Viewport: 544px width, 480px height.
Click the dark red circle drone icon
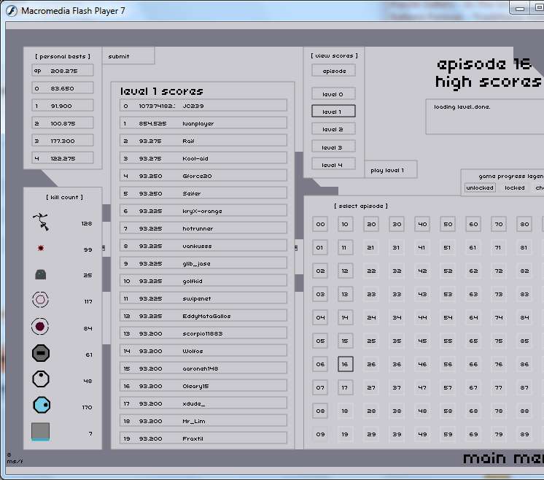coord(41,327)
